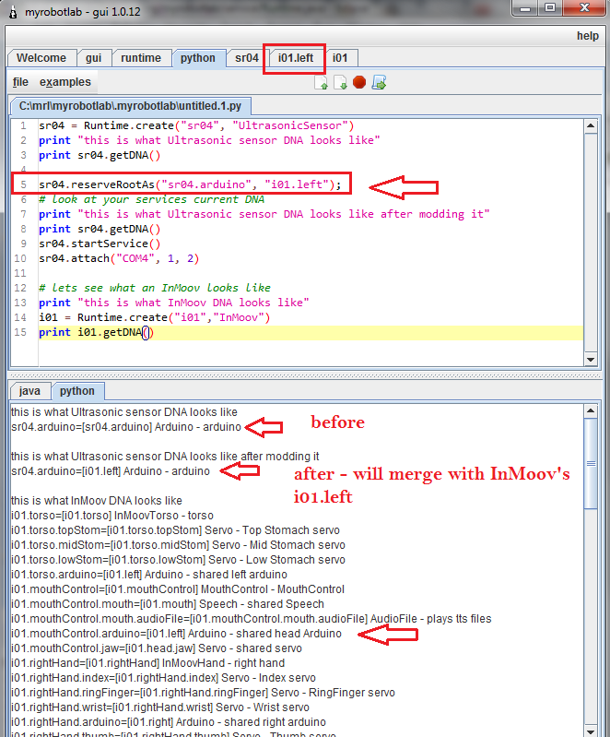Click the comment 'look at your services current DNA'

[152, 199]
